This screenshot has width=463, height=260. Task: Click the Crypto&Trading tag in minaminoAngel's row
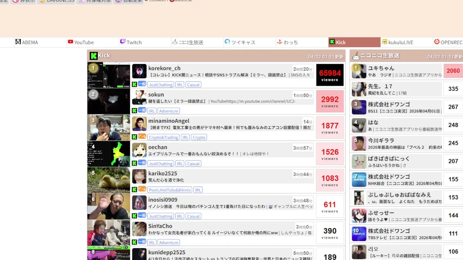pos(163,137)
